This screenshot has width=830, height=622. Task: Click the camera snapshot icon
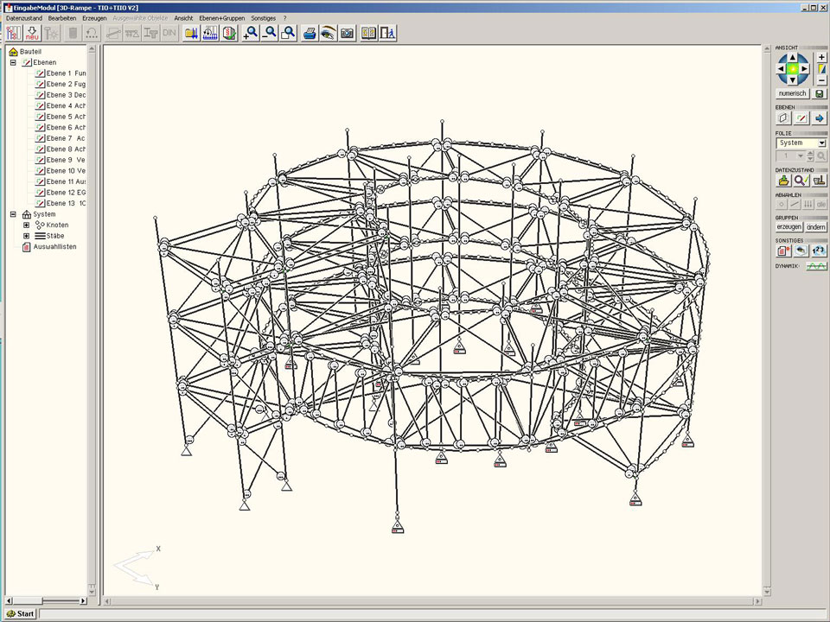347,33
